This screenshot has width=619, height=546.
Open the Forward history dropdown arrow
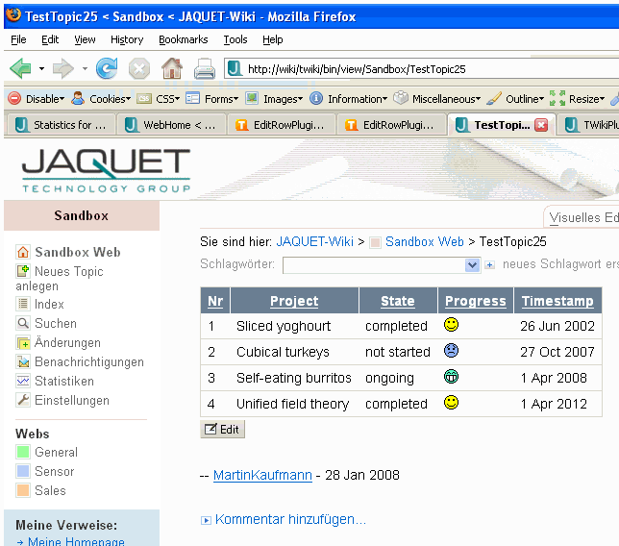point(85,68)
